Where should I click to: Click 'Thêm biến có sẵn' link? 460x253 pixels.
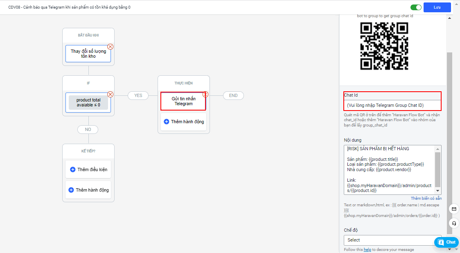[x=426, y=198]
